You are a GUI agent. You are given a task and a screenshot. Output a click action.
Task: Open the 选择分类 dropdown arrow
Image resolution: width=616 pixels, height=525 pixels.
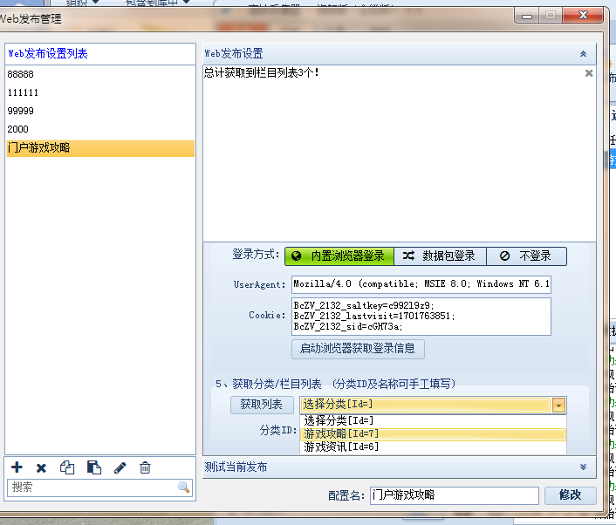pyautogui.click(x=558, y=405)
